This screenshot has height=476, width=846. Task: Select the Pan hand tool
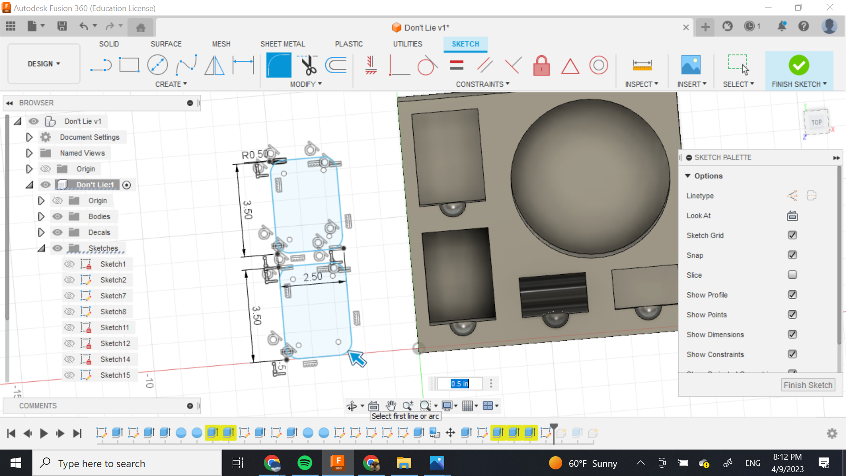391,406
